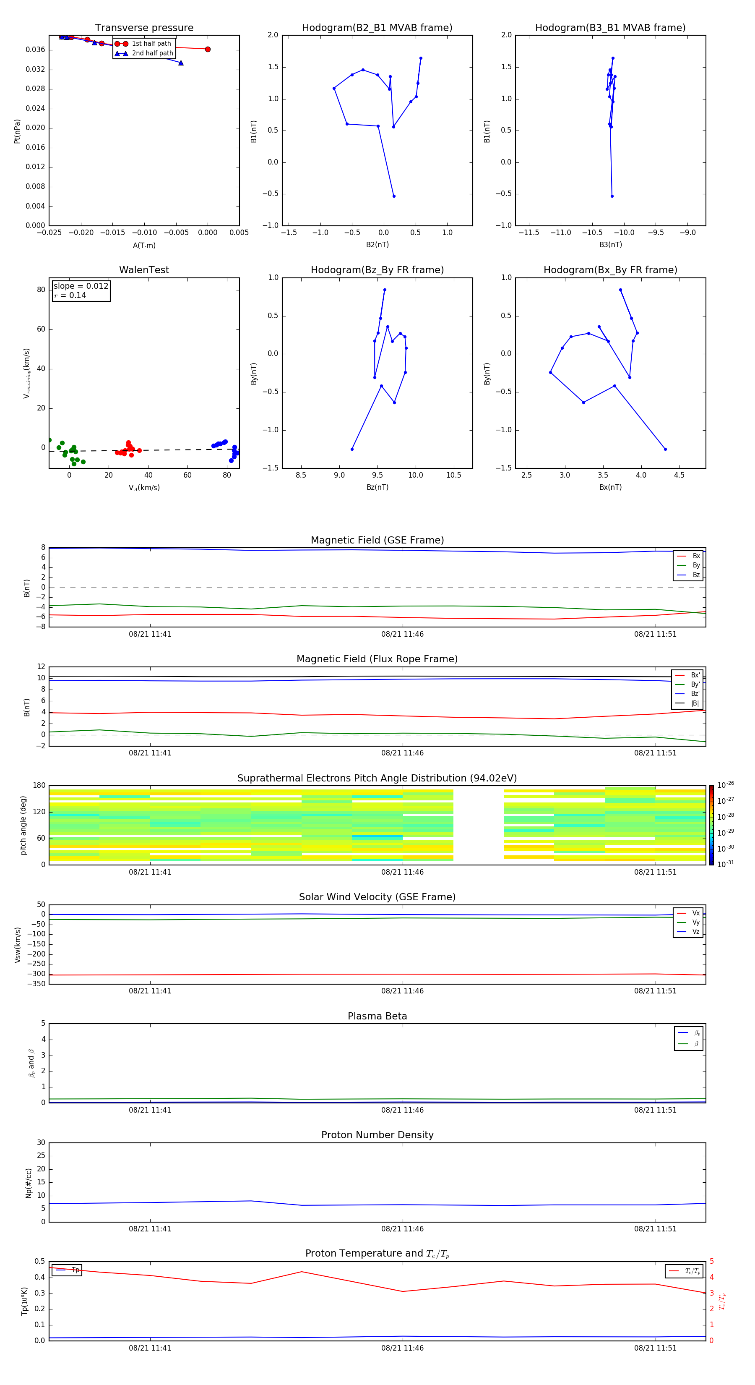Click the 'Magnetic Field (Flux Rope Frame)' title
This screenshot has height=1385, width=755.
pos(377,659)
